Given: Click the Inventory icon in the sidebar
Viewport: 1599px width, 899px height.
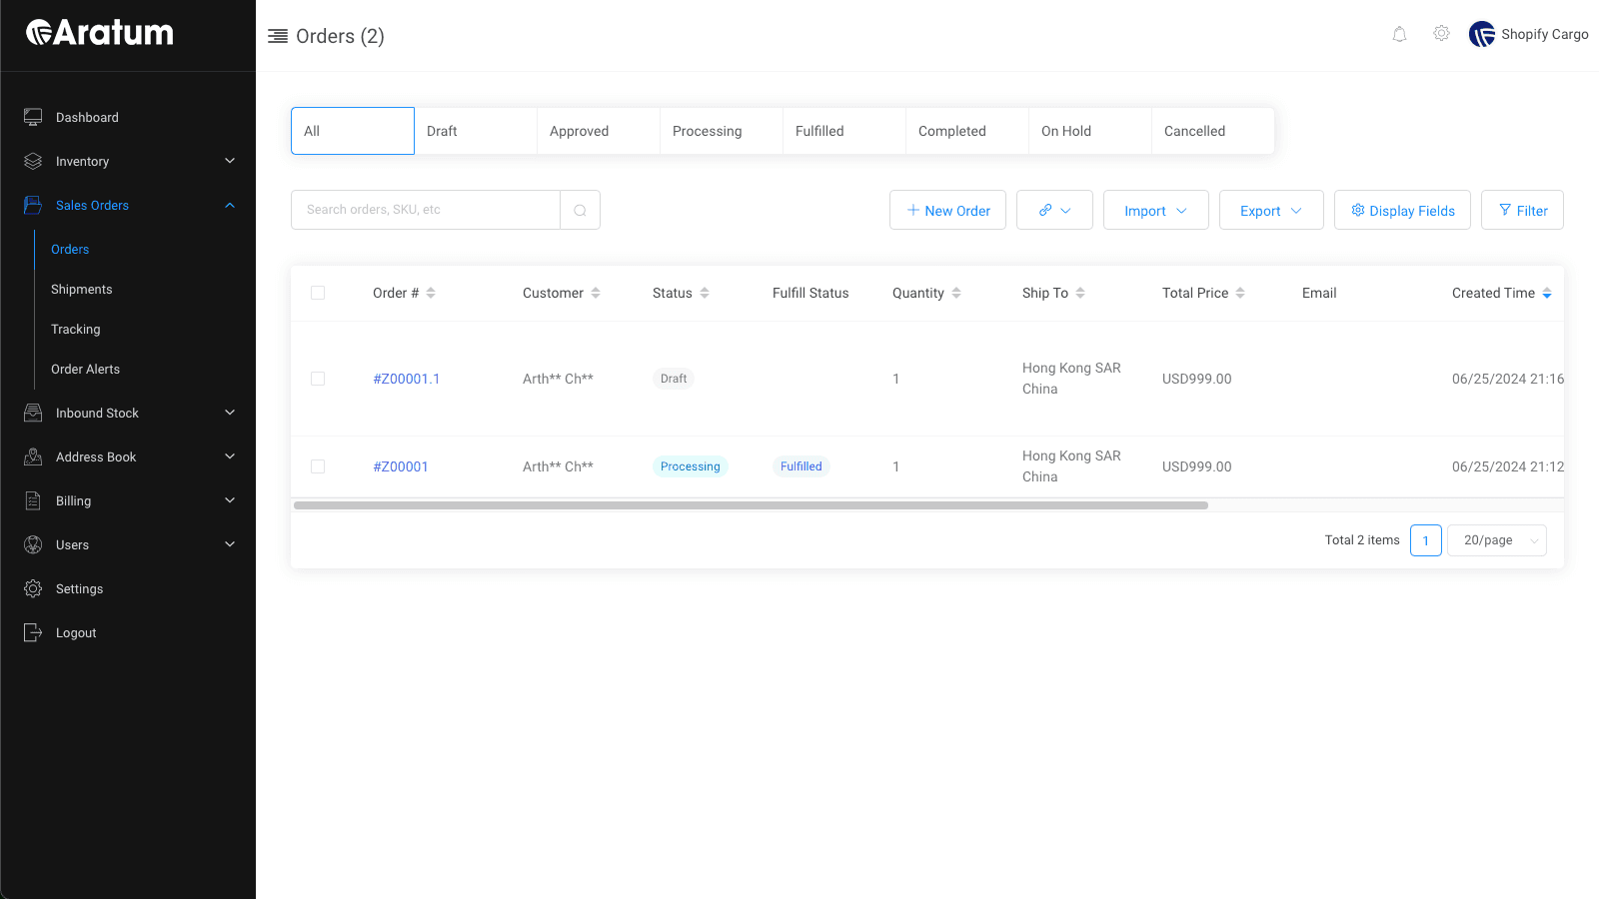Looking at the screenshot, I should tap(33, 161).
